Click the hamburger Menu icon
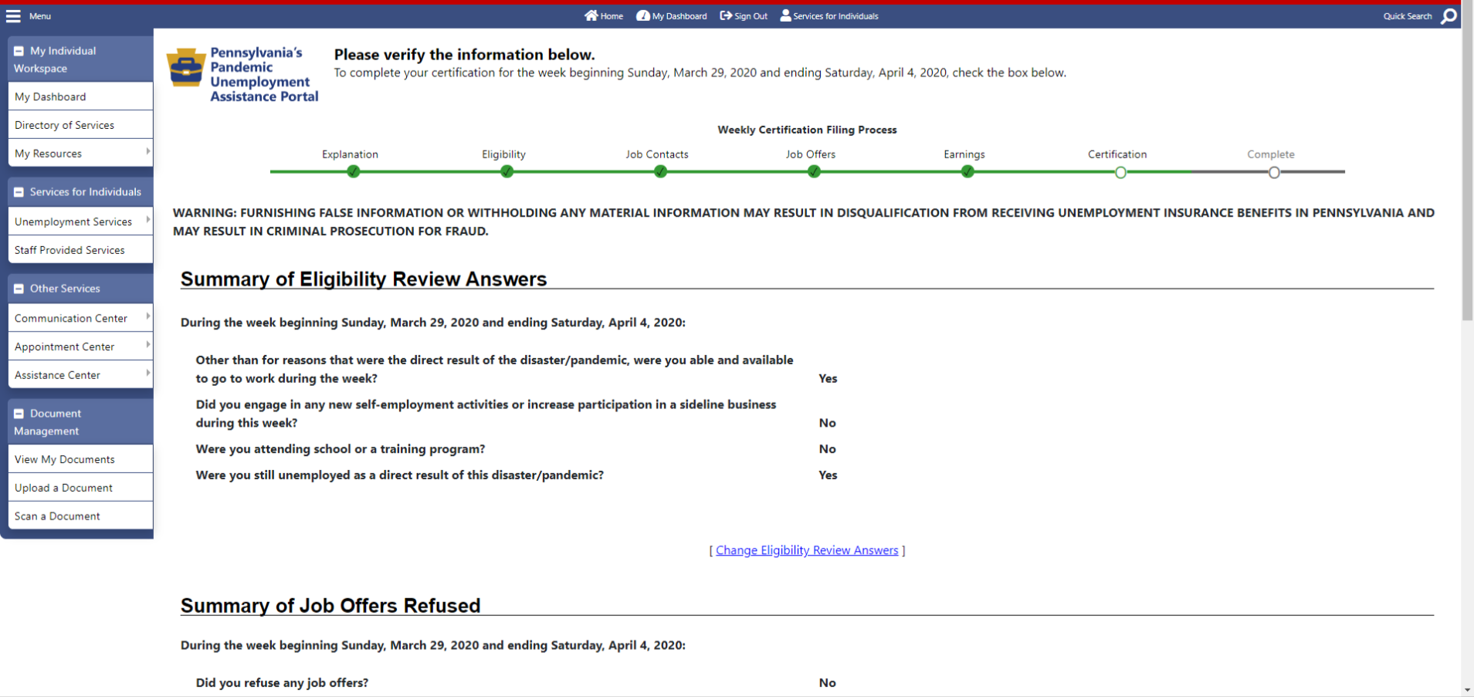 click(13, 16)
